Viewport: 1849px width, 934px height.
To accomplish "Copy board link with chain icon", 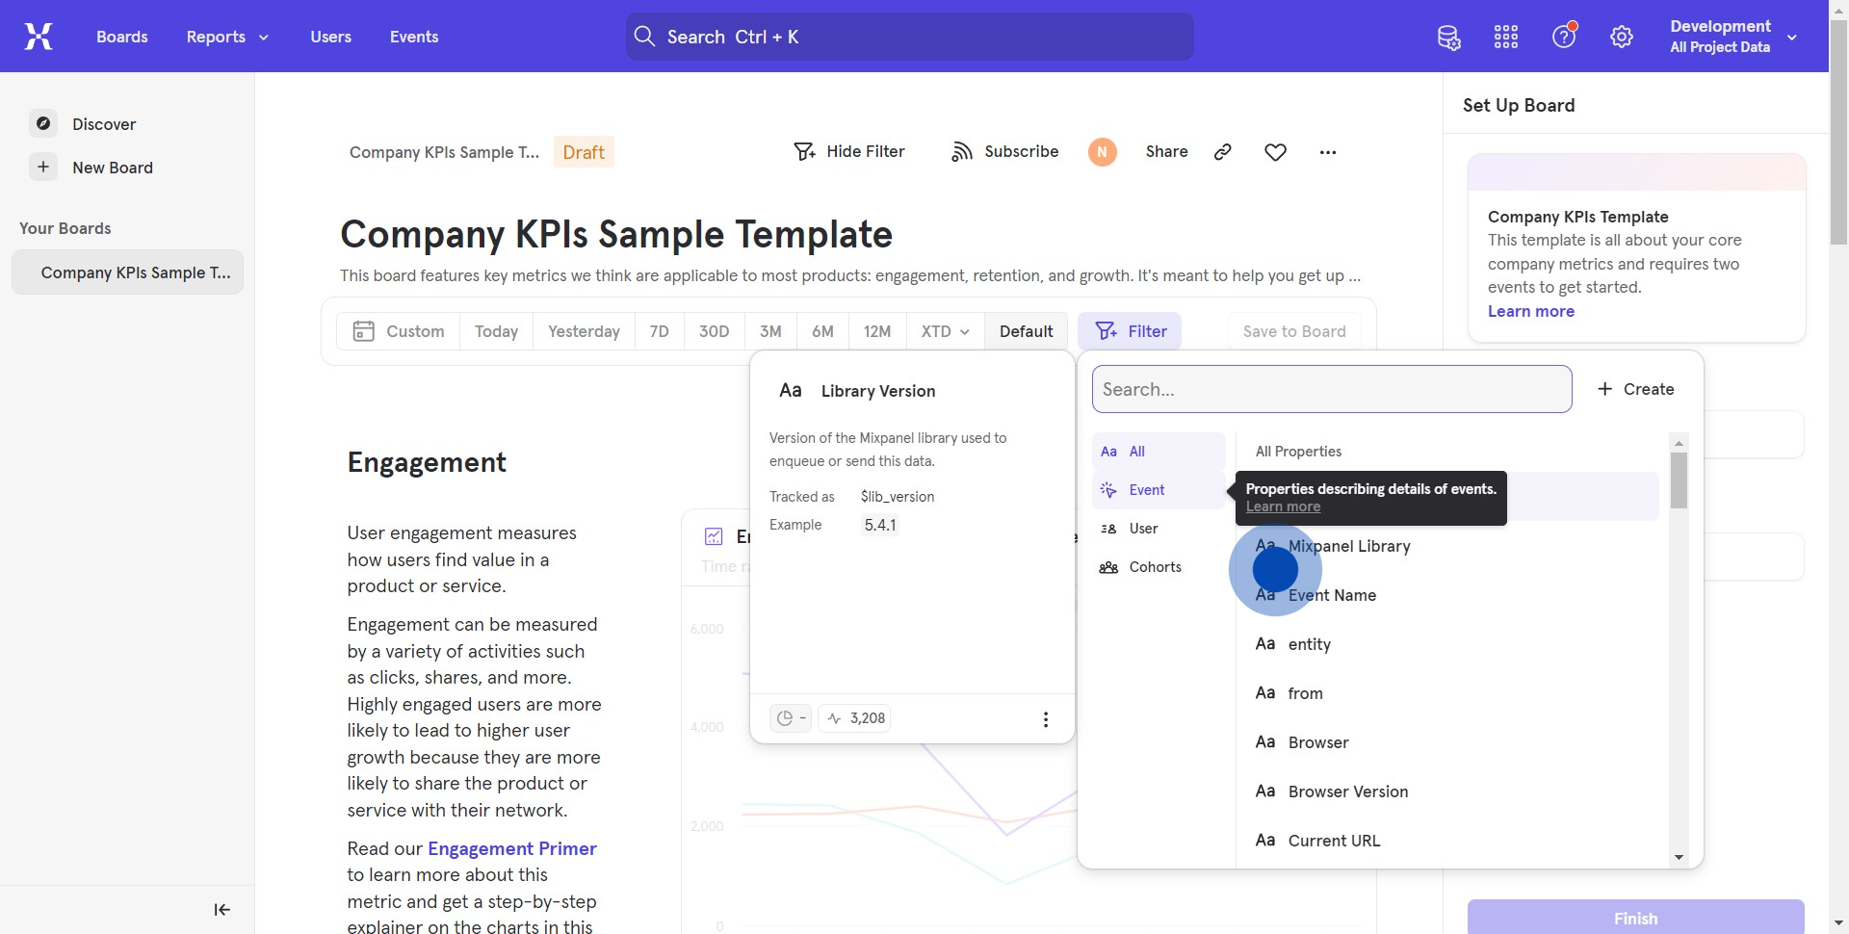I will click(x=1223, y=152).
